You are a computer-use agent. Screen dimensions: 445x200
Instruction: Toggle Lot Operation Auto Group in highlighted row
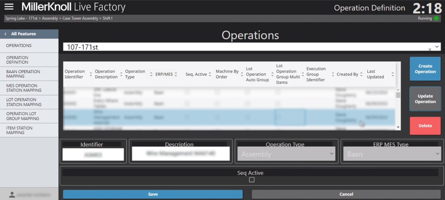(248, 117)
